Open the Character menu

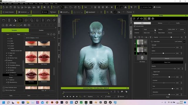16,3
